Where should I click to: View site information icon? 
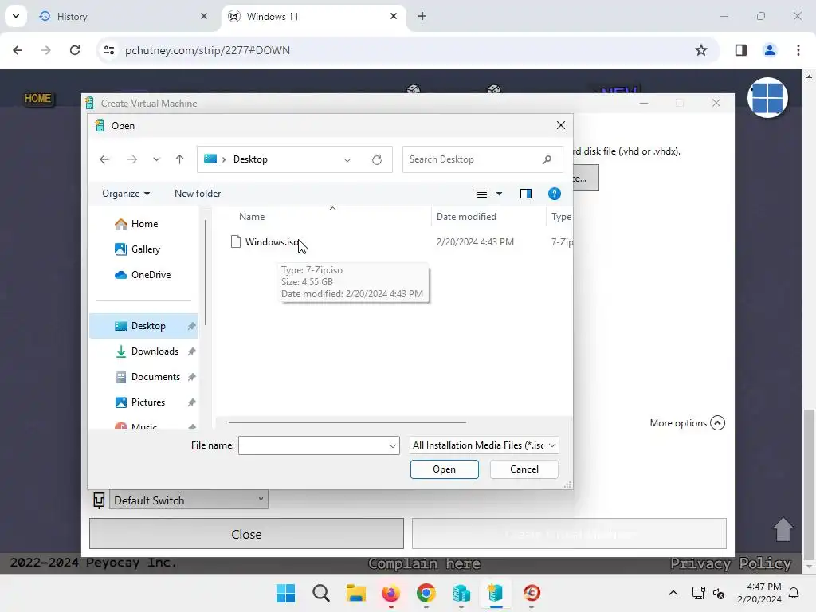(x=109, y=50)
